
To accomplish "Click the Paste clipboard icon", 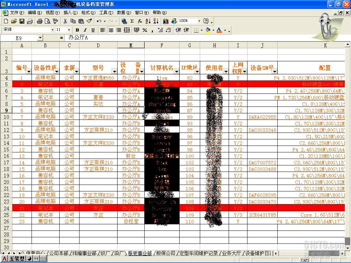I will pos(81,21).
